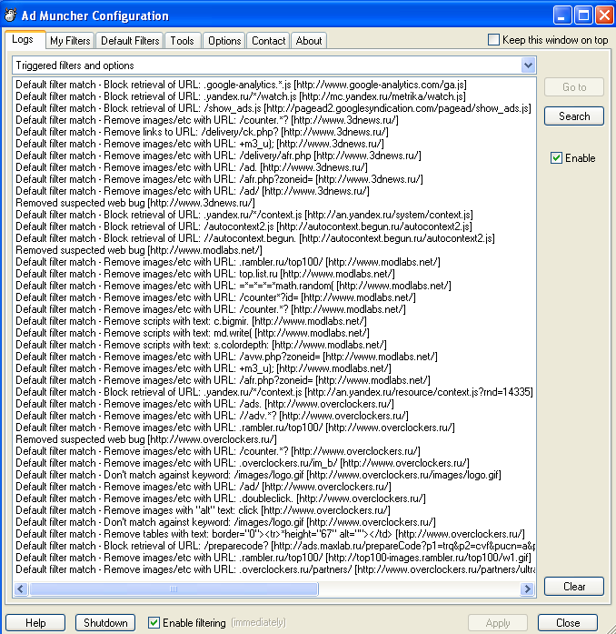Select the /preparecode? maxlab log entry
616x634 pixels.
pyautogui.click(x=275, y=546)
